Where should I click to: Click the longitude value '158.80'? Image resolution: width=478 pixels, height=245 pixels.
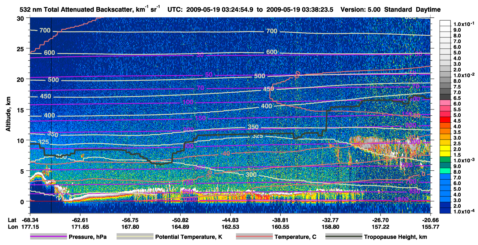pyautogui.click(x=331, y=227)
